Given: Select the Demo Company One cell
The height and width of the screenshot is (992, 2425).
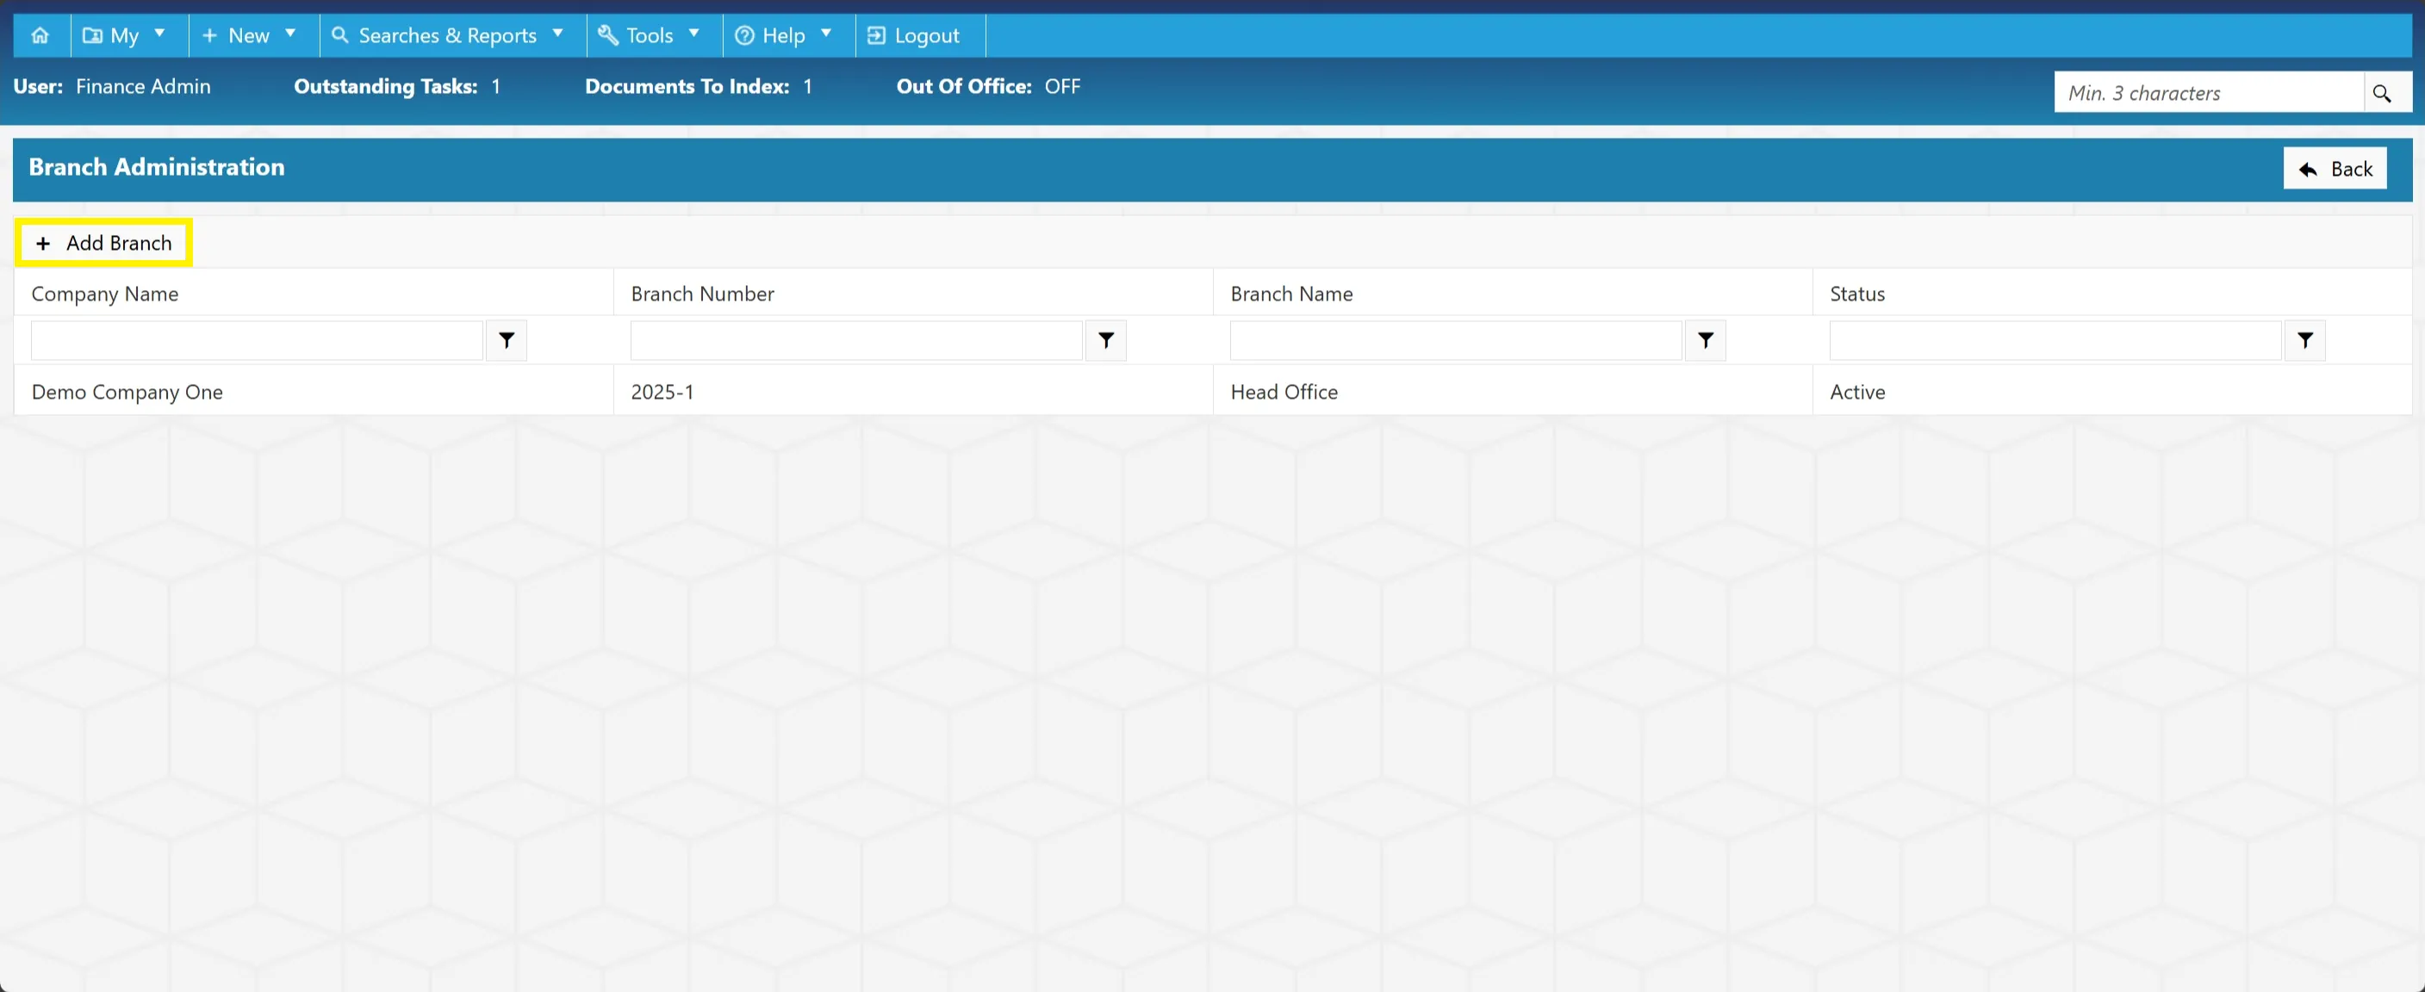Looking at the screenshot, I should tap(314, 392).
